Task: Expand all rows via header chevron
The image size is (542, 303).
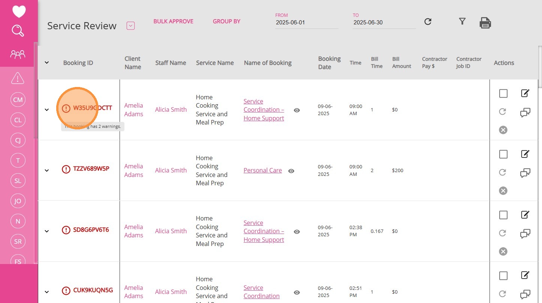Action: coord(47,63)
